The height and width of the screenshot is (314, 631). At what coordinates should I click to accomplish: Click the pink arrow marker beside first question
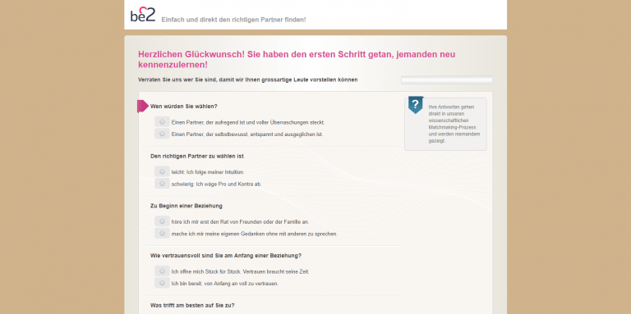(x=143, y=106)
